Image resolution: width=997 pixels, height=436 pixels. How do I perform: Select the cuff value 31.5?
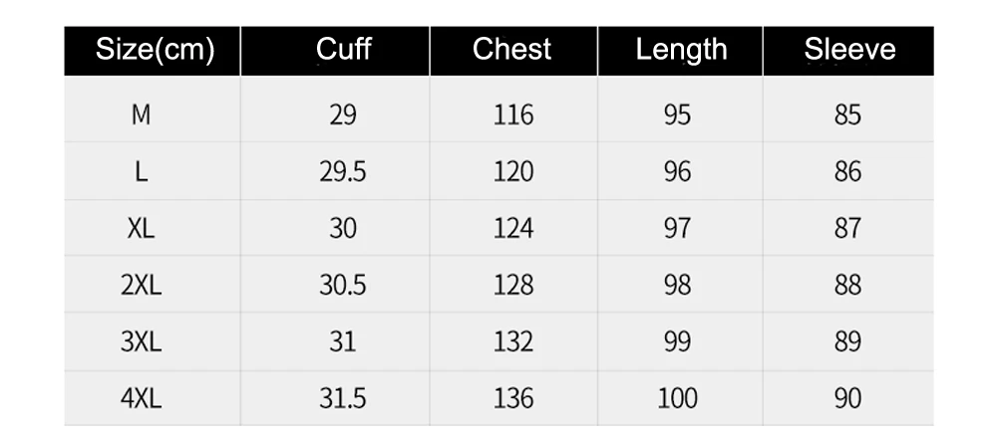point(343,398)
